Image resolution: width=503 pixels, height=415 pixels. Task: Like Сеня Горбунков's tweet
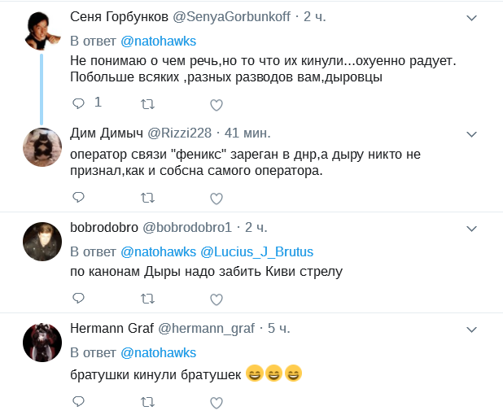click(216, 104)
